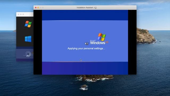Screen dimensions: 170x96
Task: Click the Windows XP flag logo in setup screen
Action: (x=102, y=37)
